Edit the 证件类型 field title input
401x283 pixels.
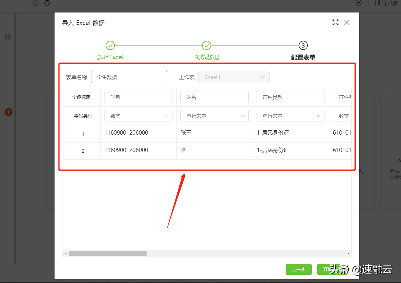291,97
